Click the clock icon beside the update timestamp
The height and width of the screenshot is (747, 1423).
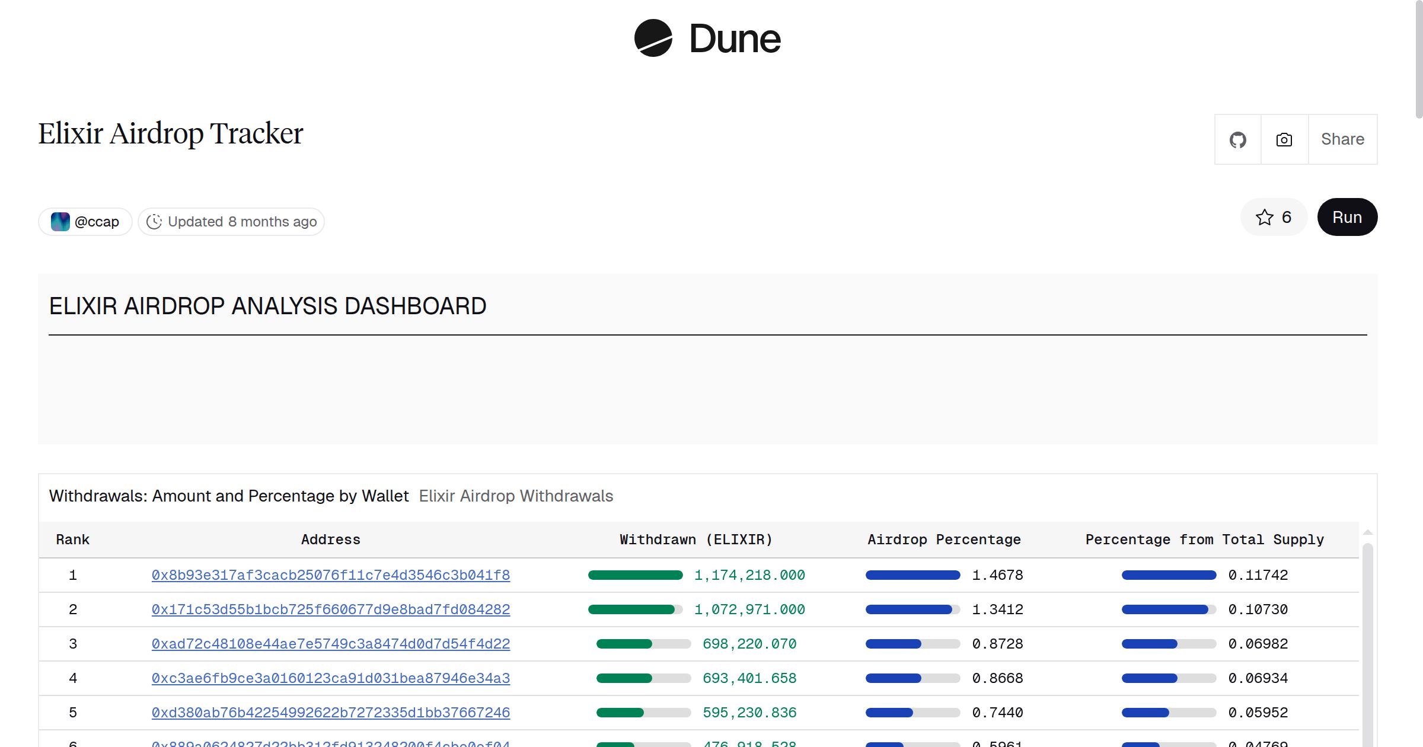click(154, 221)
